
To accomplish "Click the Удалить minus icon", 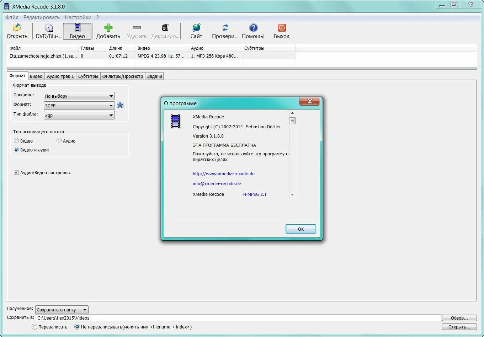I will point(137,28).
